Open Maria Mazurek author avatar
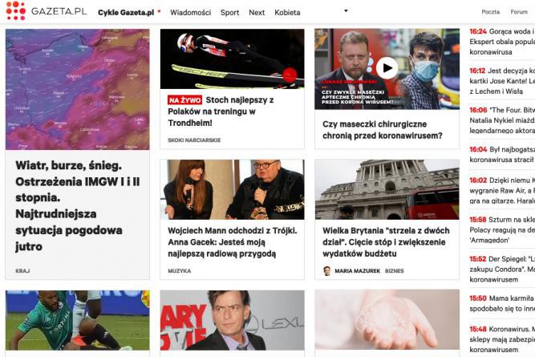Screen dimensions: 535x357 pyautogui.click(x=327, y=270)
